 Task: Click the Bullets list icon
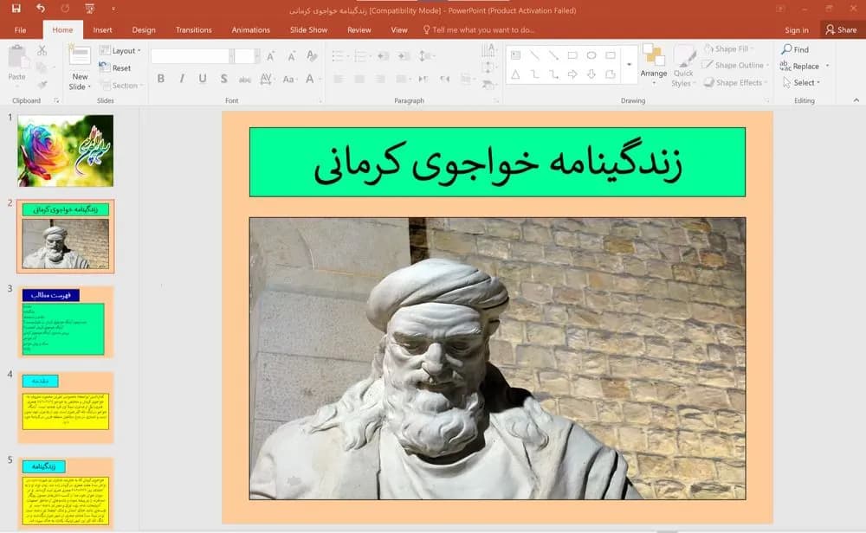339,55
